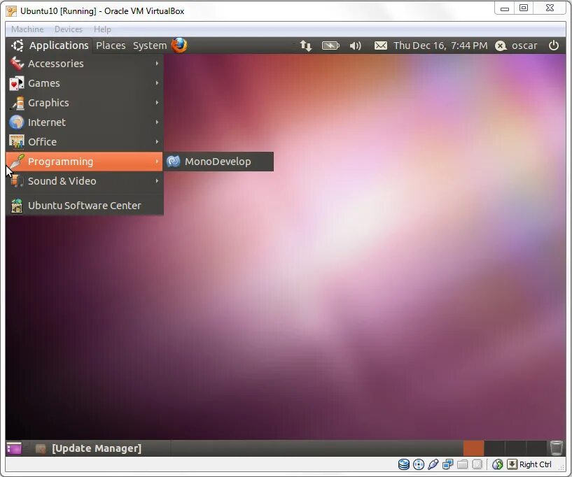Image resolution: width=572 pixels, height=477 pixels.
Task: Click the VirtualBox USB devices icon
Action: point(433,464)
